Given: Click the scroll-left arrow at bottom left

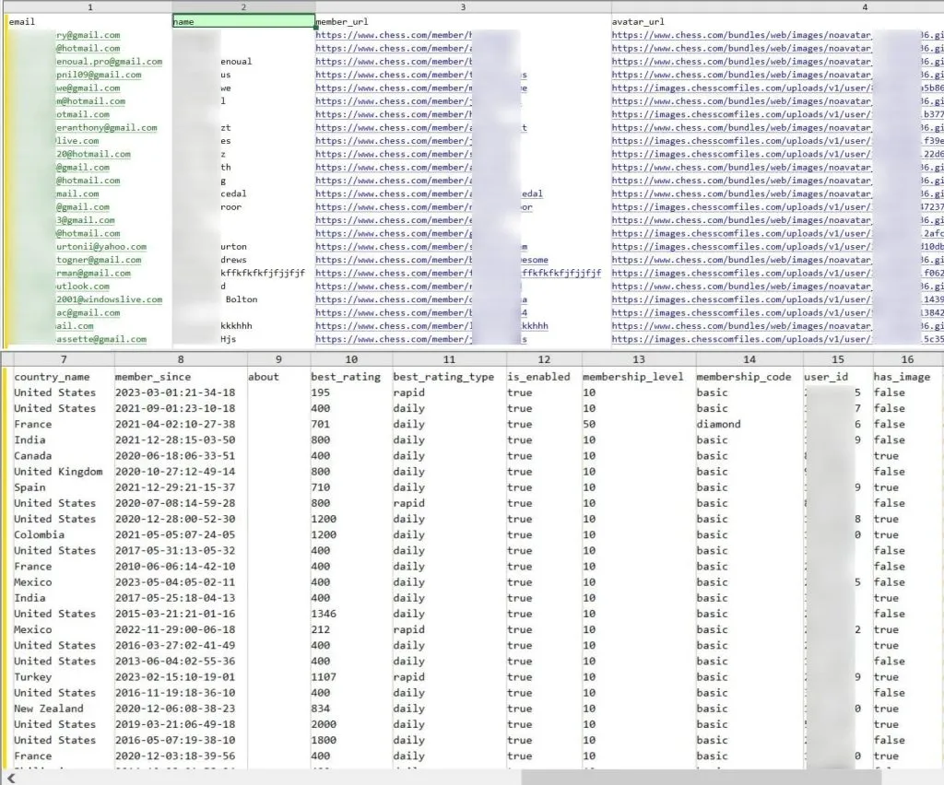Looking at the screenshot, I should pos(10,779).
